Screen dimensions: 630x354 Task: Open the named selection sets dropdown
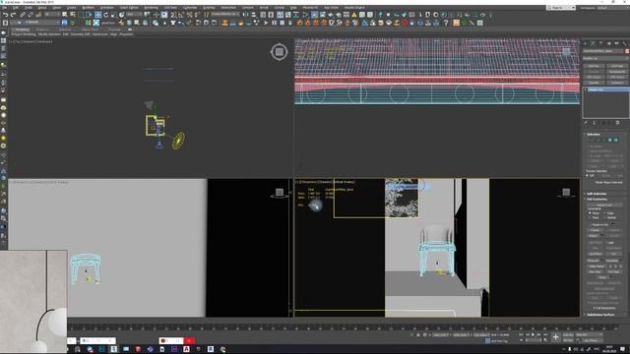pos(225,15)
